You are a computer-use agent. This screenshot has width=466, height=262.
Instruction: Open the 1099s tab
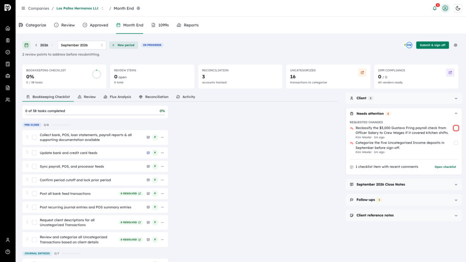[160, 25]
